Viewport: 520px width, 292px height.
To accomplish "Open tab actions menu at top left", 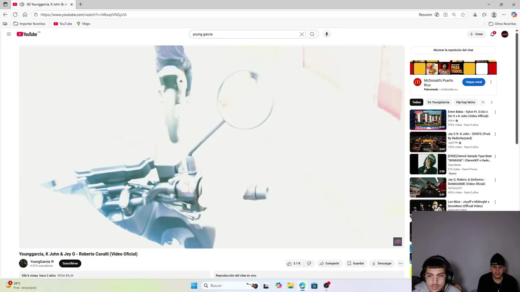I will 5,4.
